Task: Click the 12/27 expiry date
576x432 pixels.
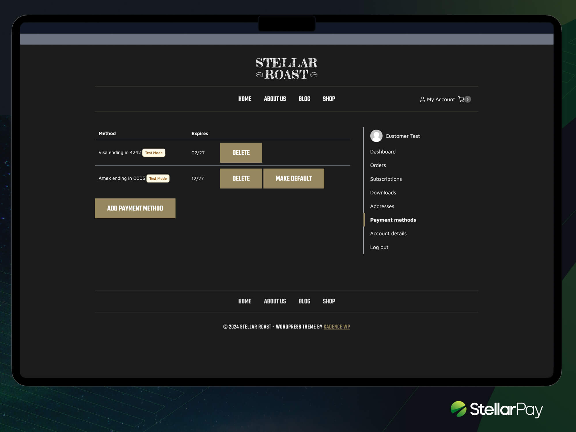Action: tap(197, 179)
